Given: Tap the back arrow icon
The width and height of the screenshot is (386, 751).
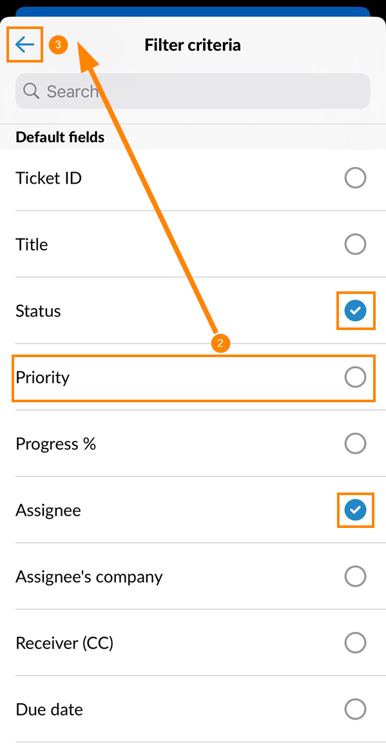Looking at the screenshot, I should point(25,44).
